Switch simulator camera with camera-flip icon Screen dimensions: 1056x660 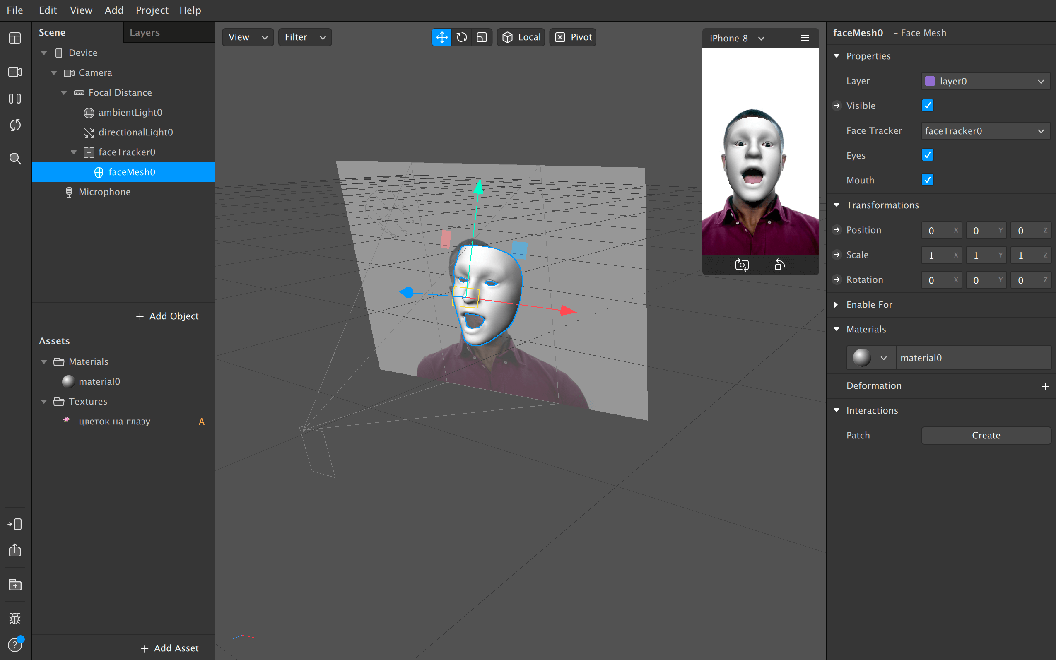742,265
